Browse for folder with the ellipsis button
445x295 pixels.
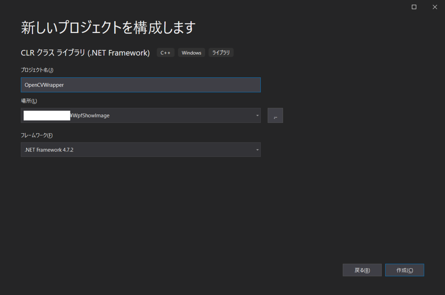pyautogui.click(x=275, y=115)
